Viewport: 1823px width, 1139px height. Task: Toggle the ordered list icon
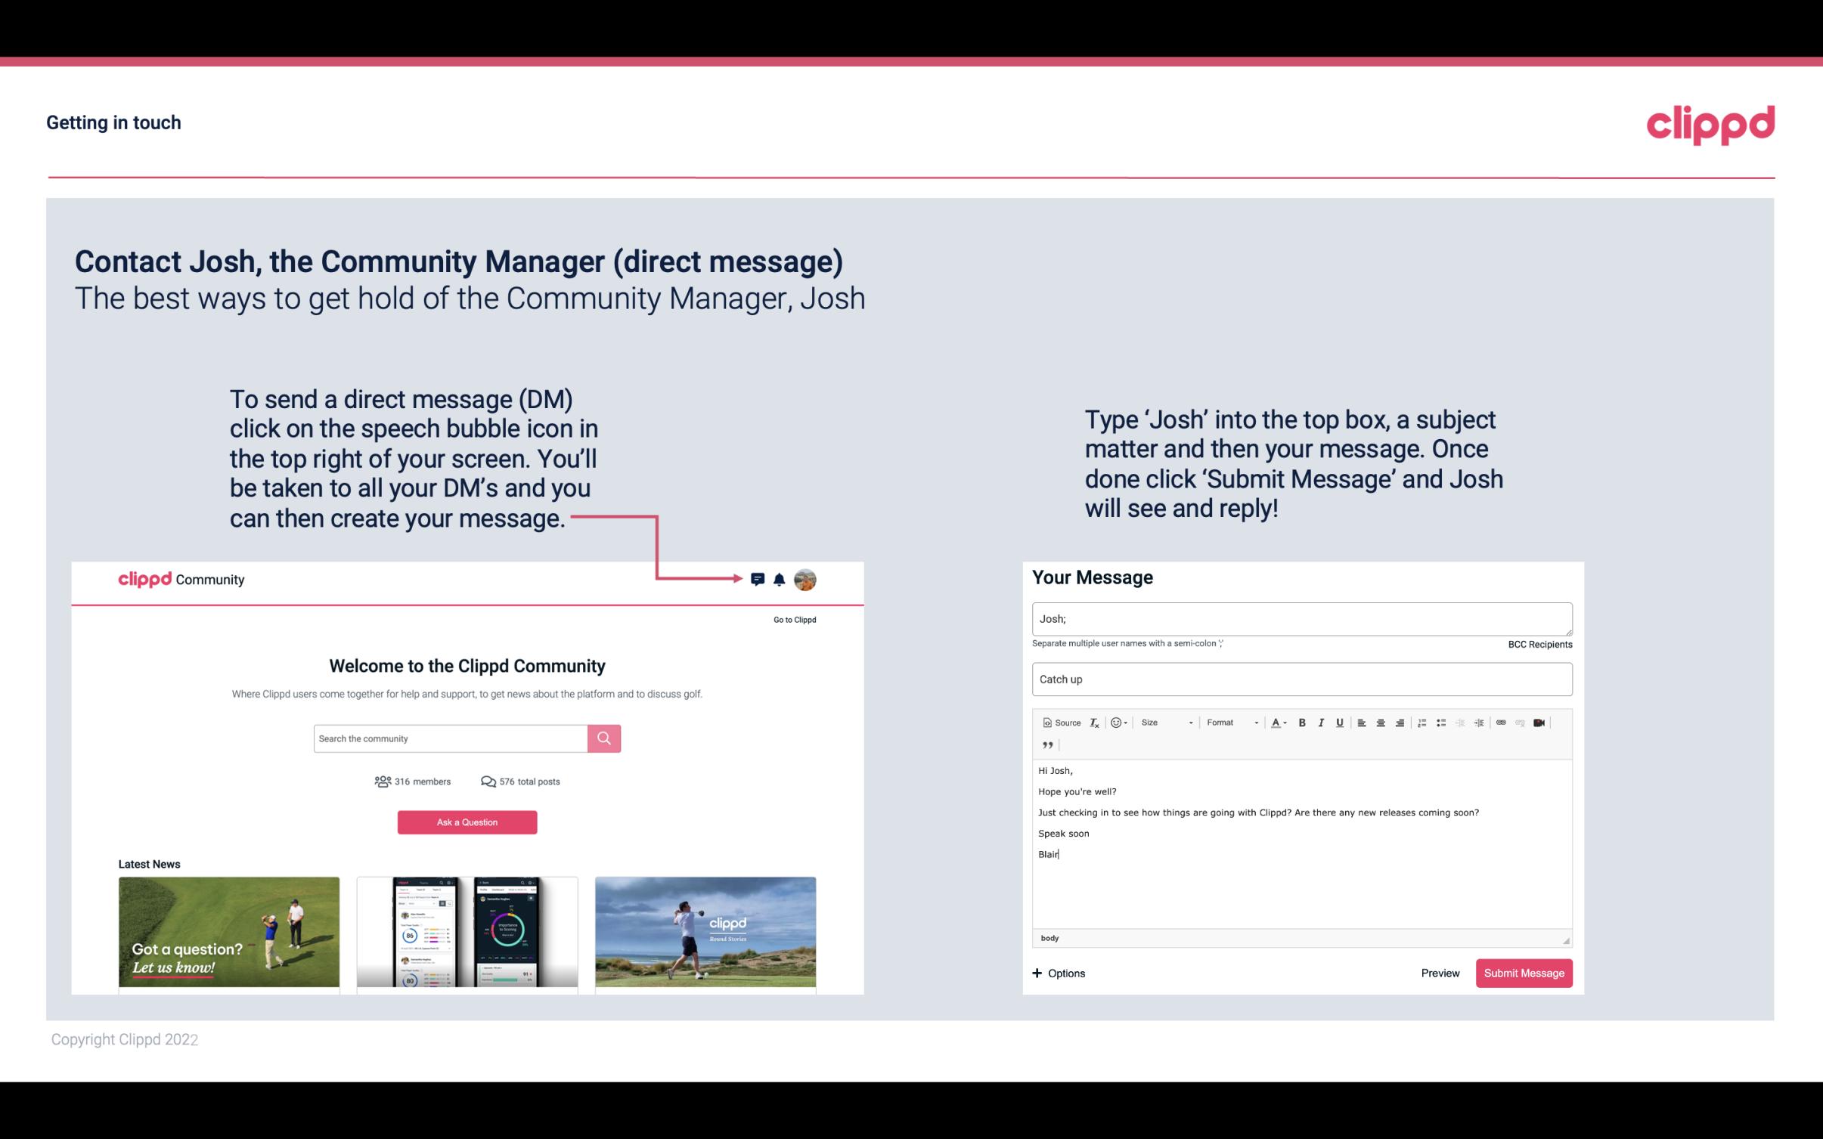coord(1423,722)
